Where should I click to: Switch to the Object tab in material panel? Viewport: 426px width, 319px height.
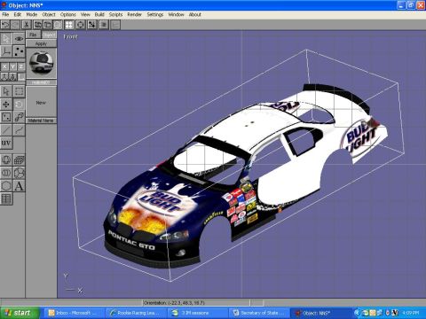49,35
